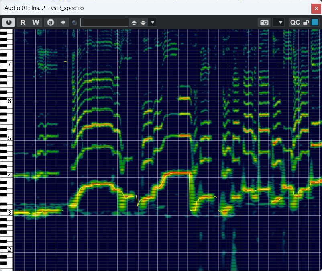Click the blue square at toolbar's right end
Screen dimensions: 322x271
tap(315, 23)
